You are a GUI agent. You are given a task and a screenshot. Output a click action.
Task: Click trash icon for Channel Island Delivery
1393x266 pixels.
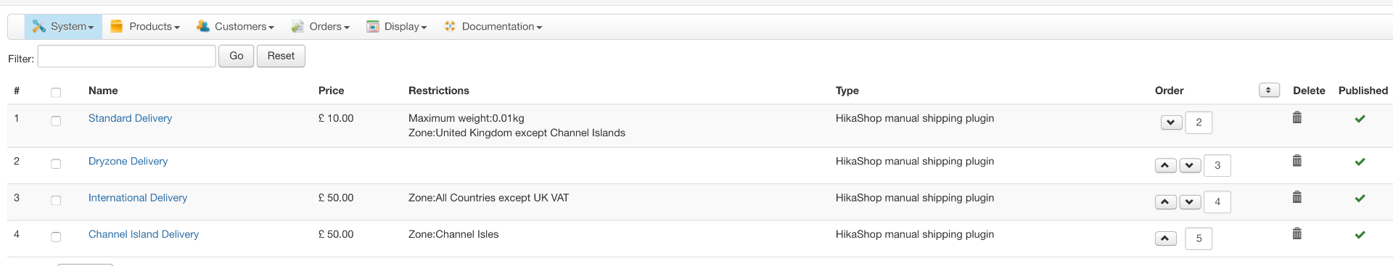coord(1297,233)
